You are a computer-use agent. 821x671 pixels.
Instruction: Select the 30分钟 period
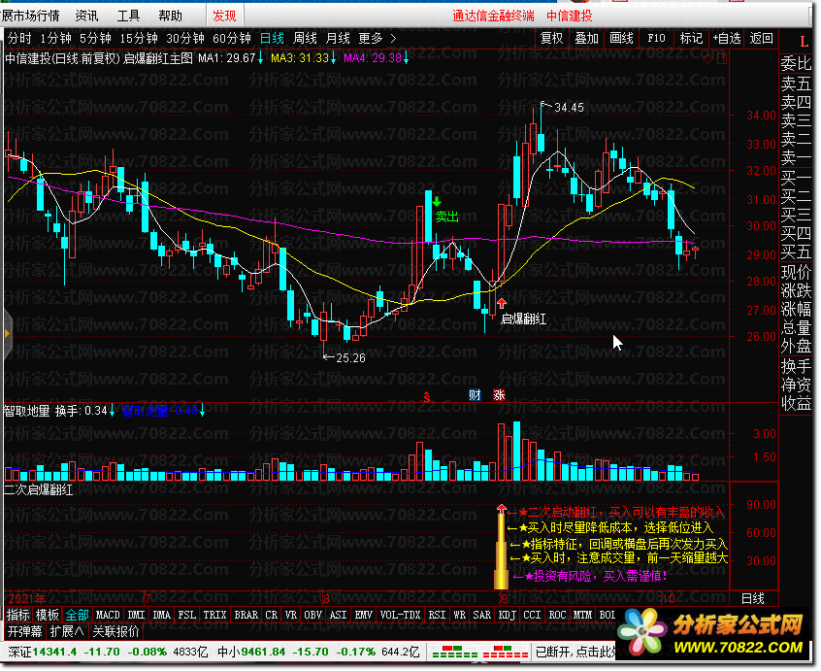(x=185, y=38)
